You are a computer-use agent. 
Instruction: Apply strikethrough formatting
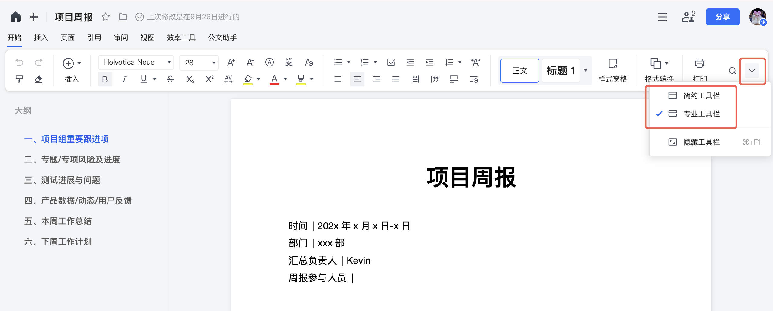[170, 79]
